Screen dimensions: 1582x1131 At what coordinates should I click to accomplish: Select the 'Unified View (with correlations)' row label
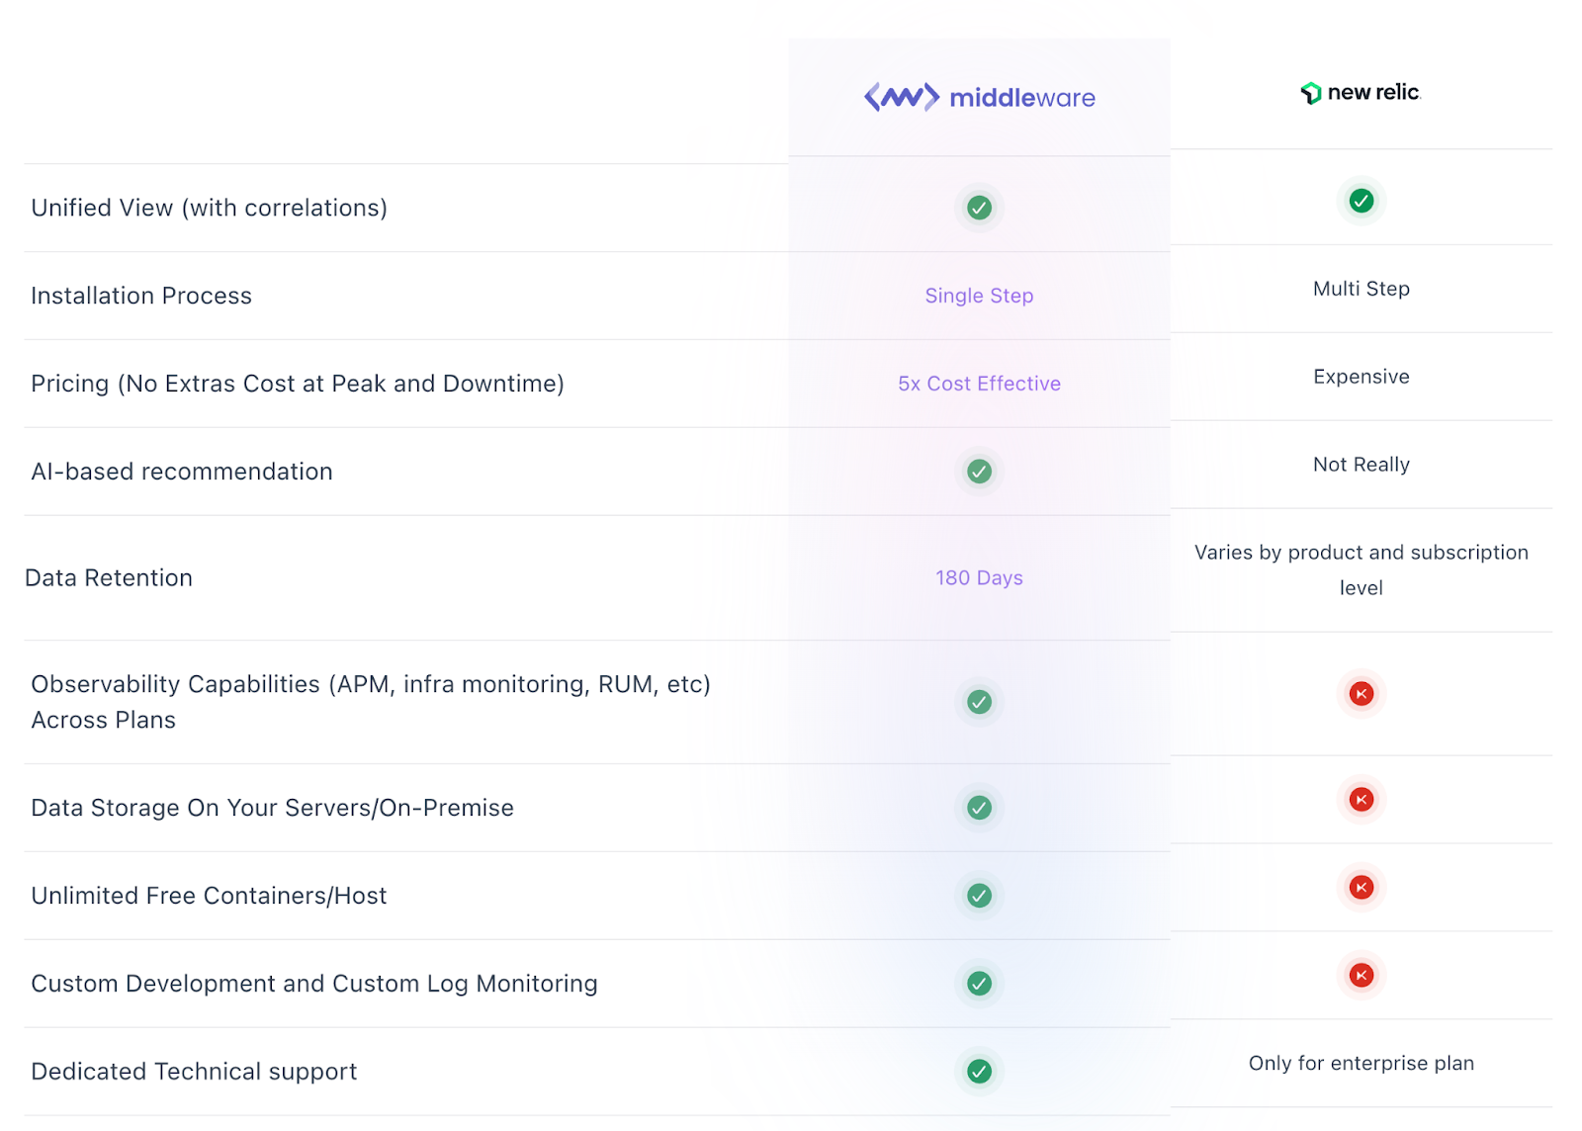pos(209,208)
